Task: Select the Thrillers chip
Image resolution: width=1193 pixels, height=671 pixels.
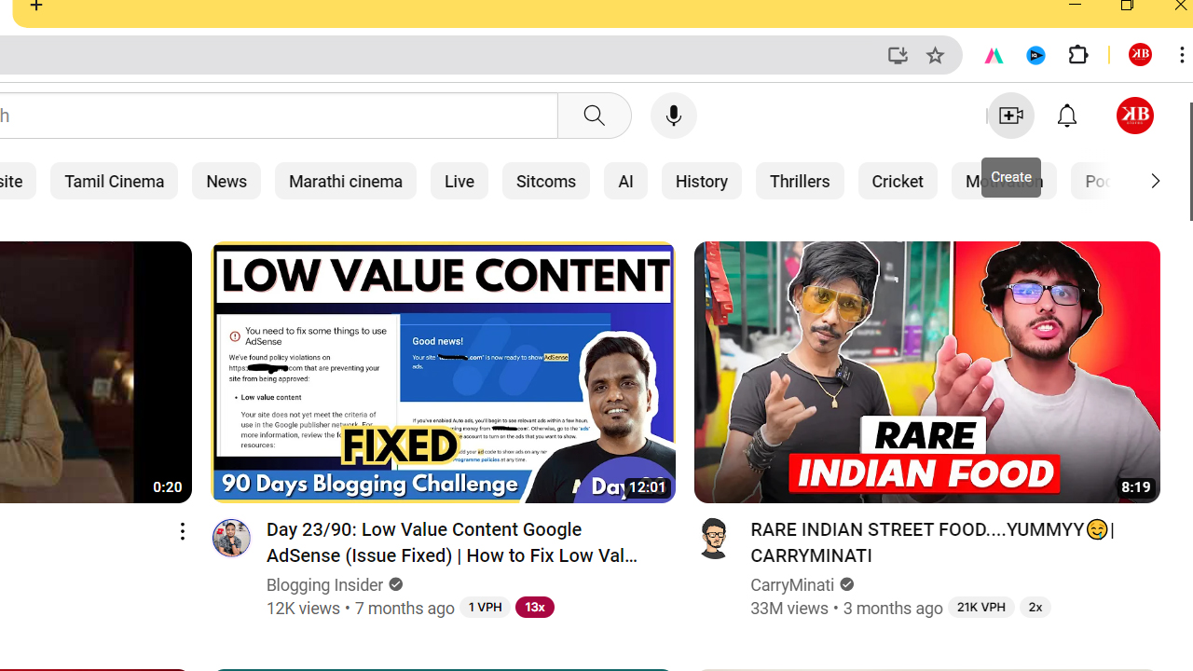Action: 800,181
